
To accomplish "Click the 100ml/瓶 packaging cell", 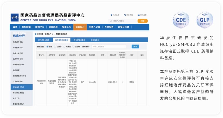I will point(92,82).
